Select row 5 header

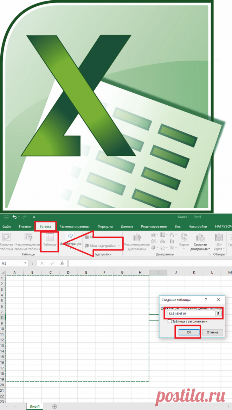(x=2, y=300)
